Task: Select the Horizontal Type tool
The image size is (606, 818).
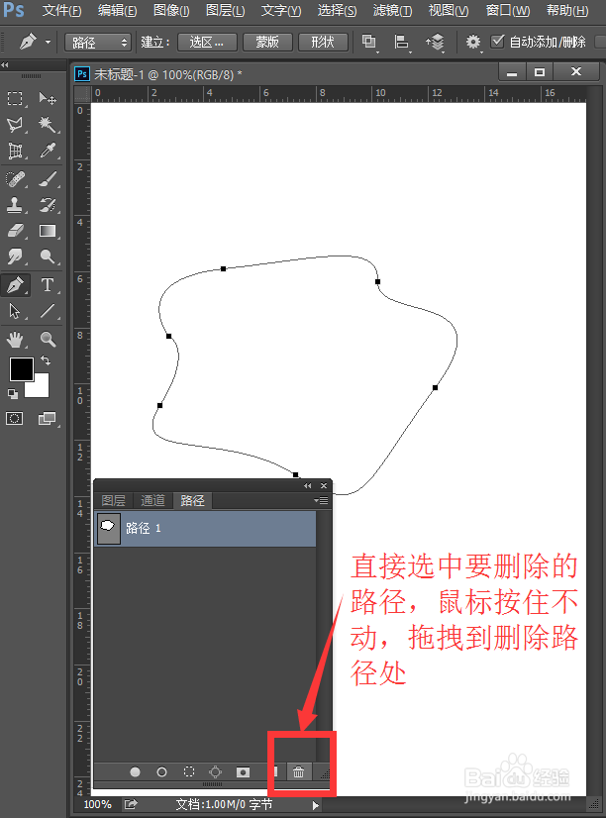Action: [48, 285]
